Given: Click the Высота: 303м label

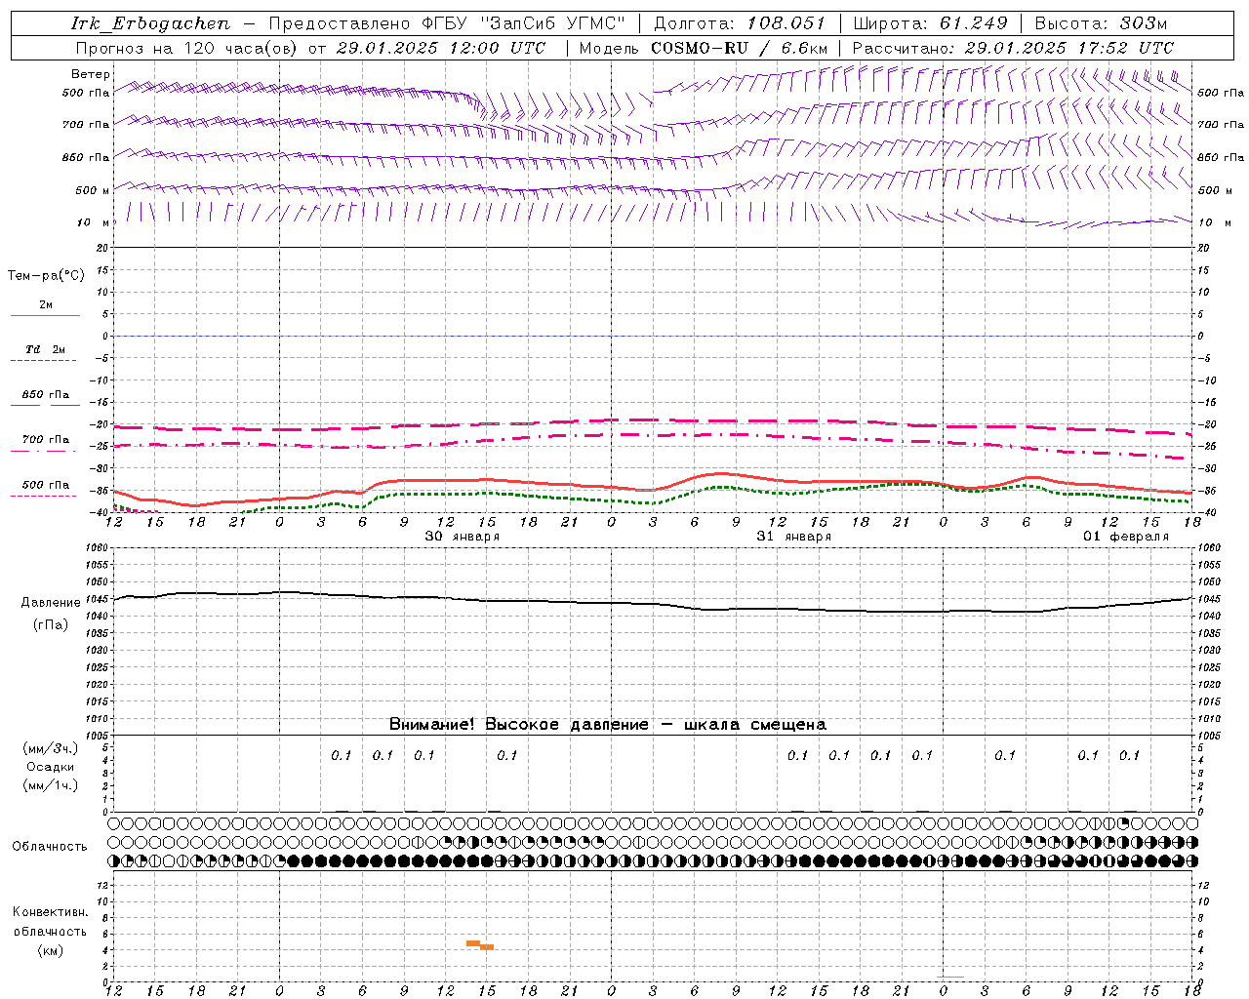Looking at the screenshot, I should [x=1101, y=23].
